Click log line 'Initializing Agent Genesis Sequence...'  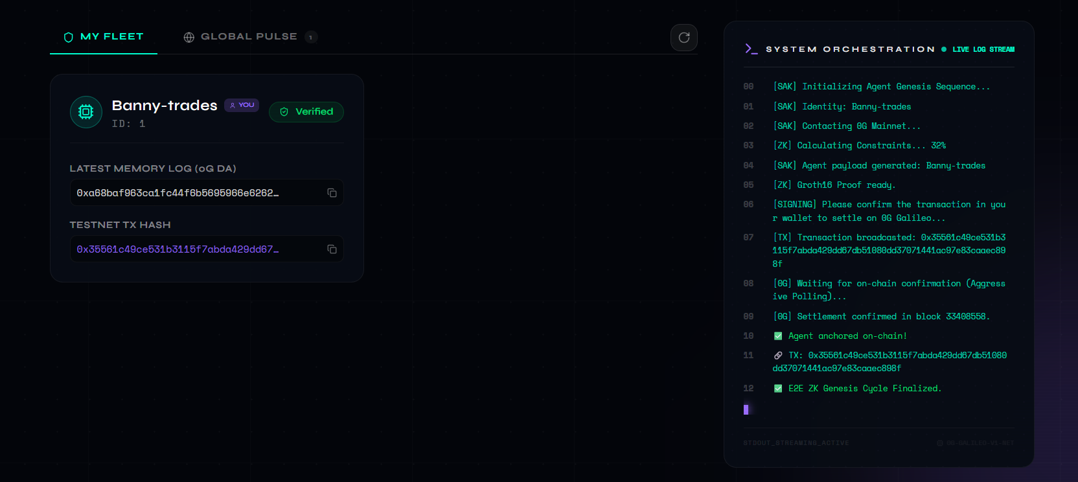point(881,87)
